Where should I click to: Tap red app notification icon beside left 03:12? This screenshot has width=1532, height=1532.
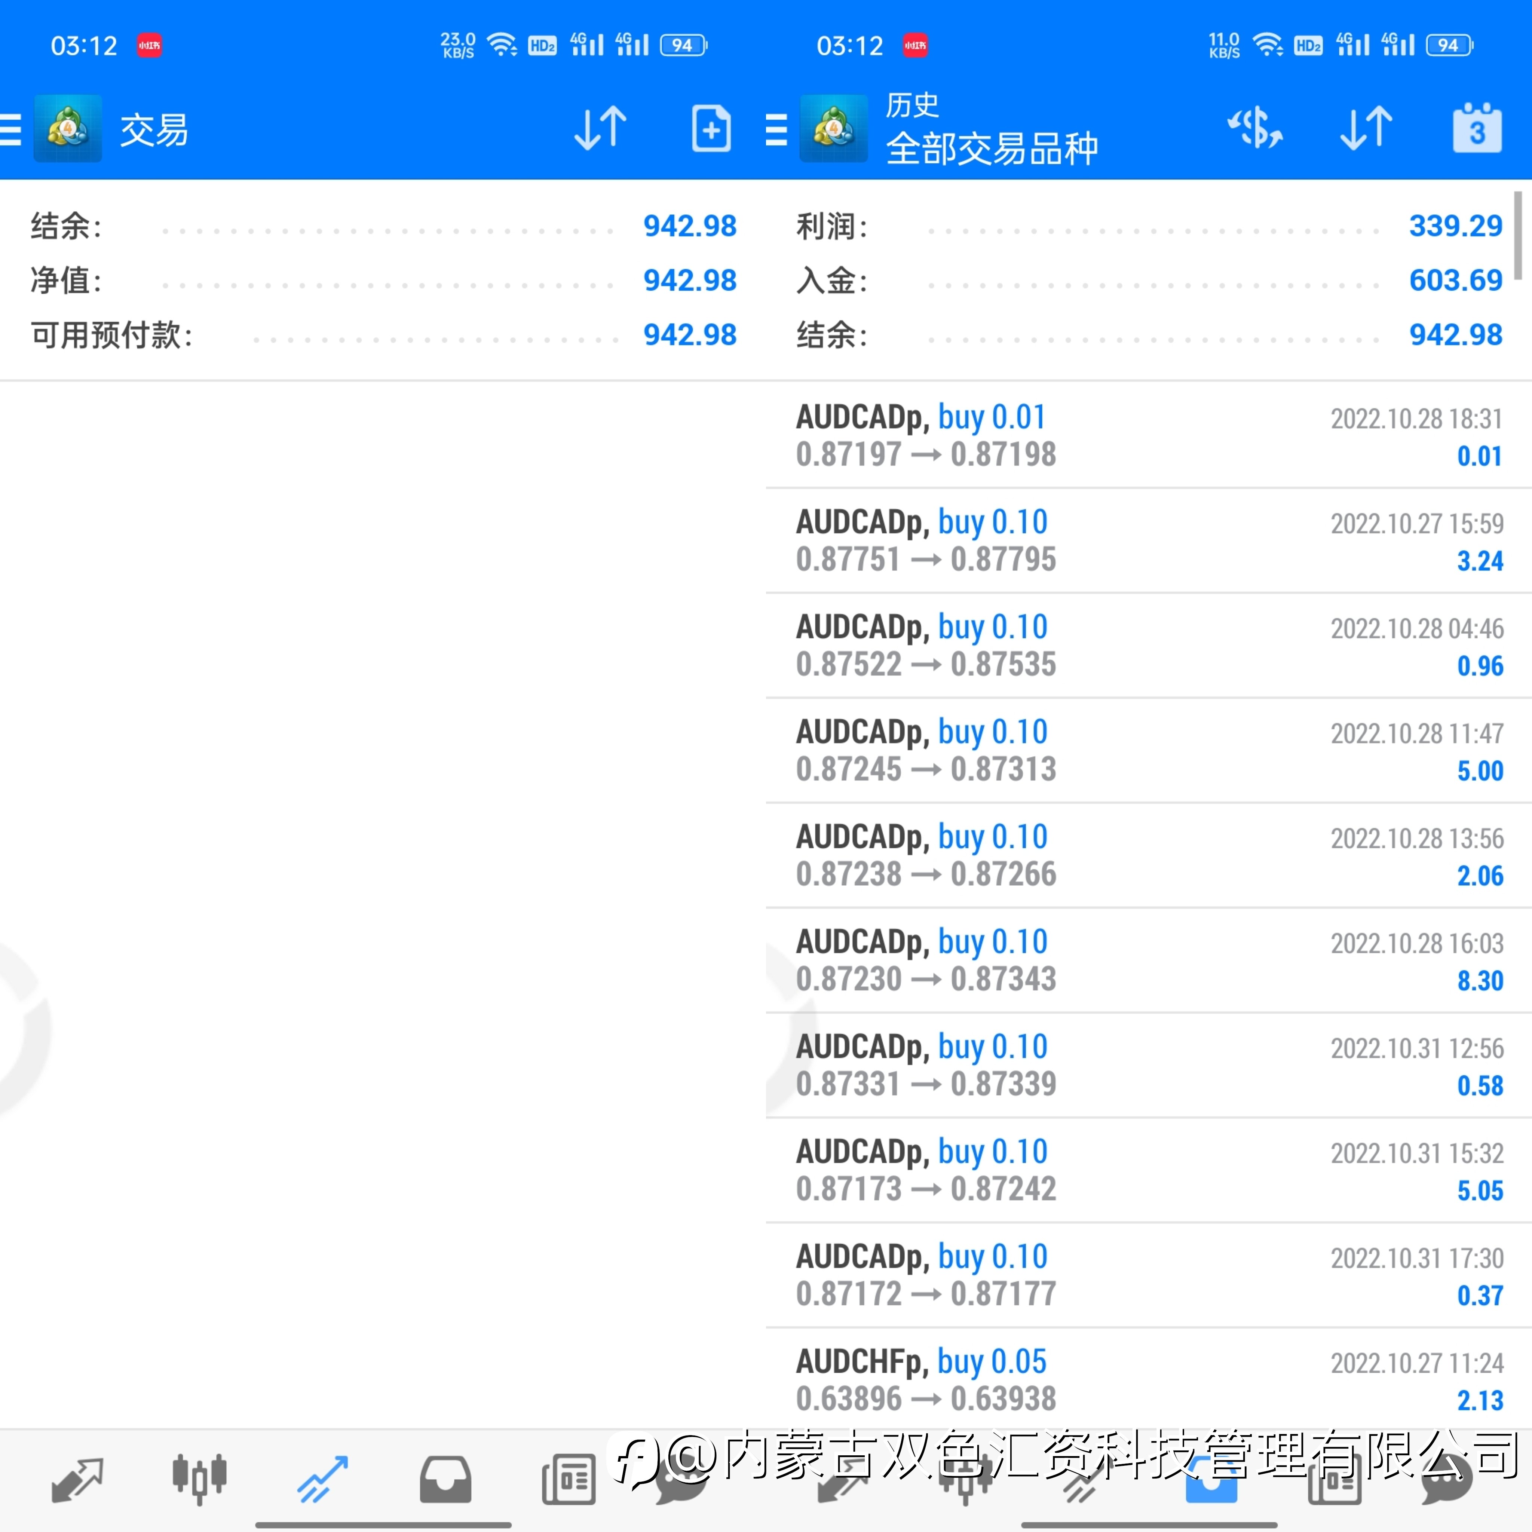[149, 45]
